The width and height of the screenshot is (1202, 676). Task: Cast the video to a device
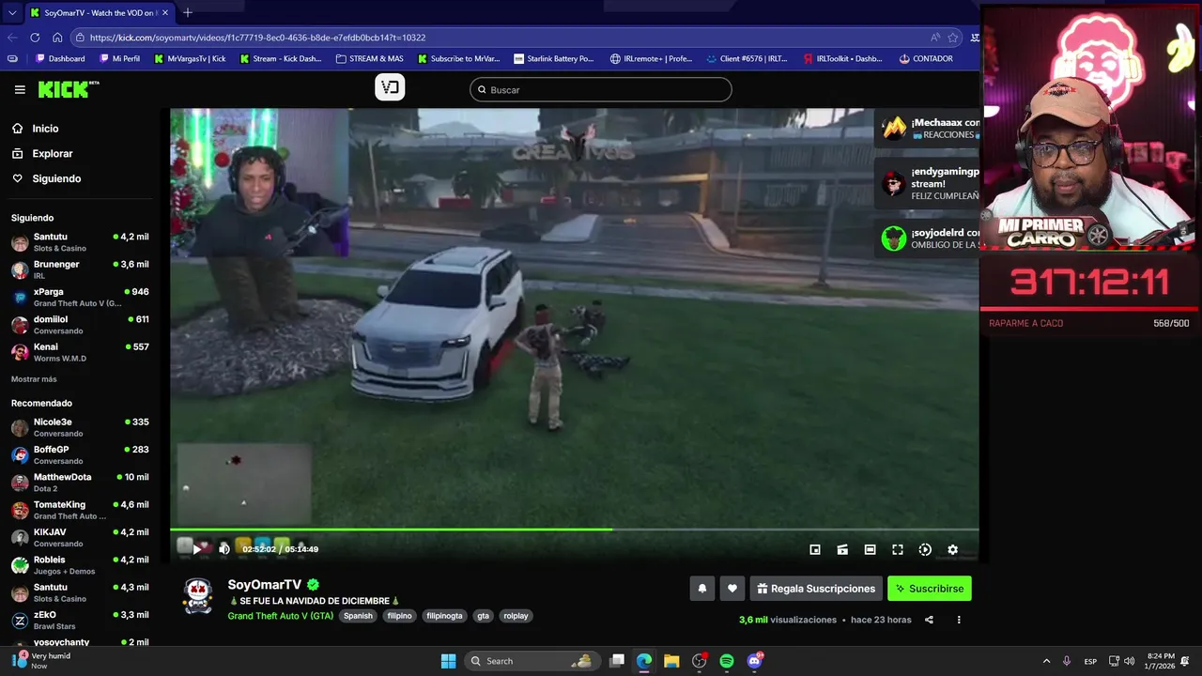click(842, 549)
